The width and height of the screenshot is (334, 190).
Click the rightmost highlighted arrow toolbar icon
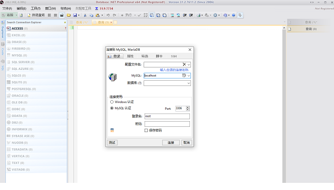[x=240, y=15]
